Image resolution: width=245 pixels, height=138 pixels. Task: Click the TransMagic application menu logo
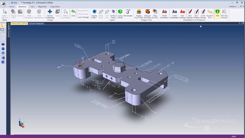[x=3, y=4]
